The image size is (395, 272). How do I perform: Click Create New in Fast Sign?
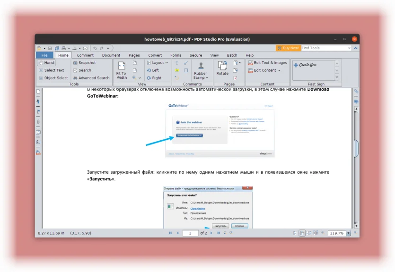(305, 65)
